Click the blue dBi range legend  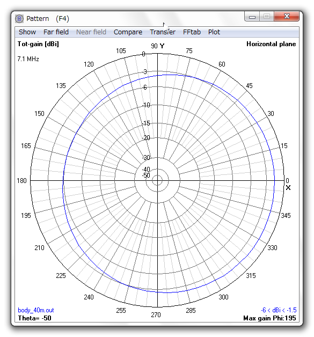[x=279, y=310]
